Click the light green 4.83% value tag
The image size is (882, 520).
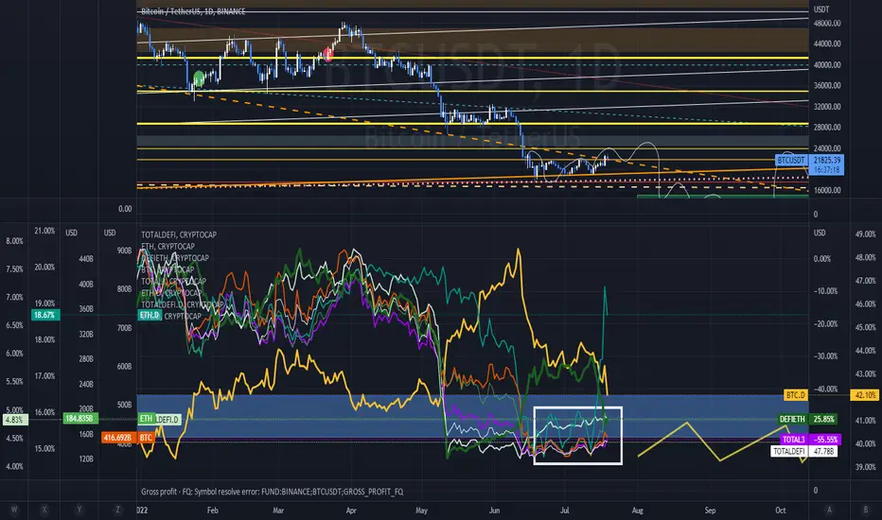click(14, 420)
